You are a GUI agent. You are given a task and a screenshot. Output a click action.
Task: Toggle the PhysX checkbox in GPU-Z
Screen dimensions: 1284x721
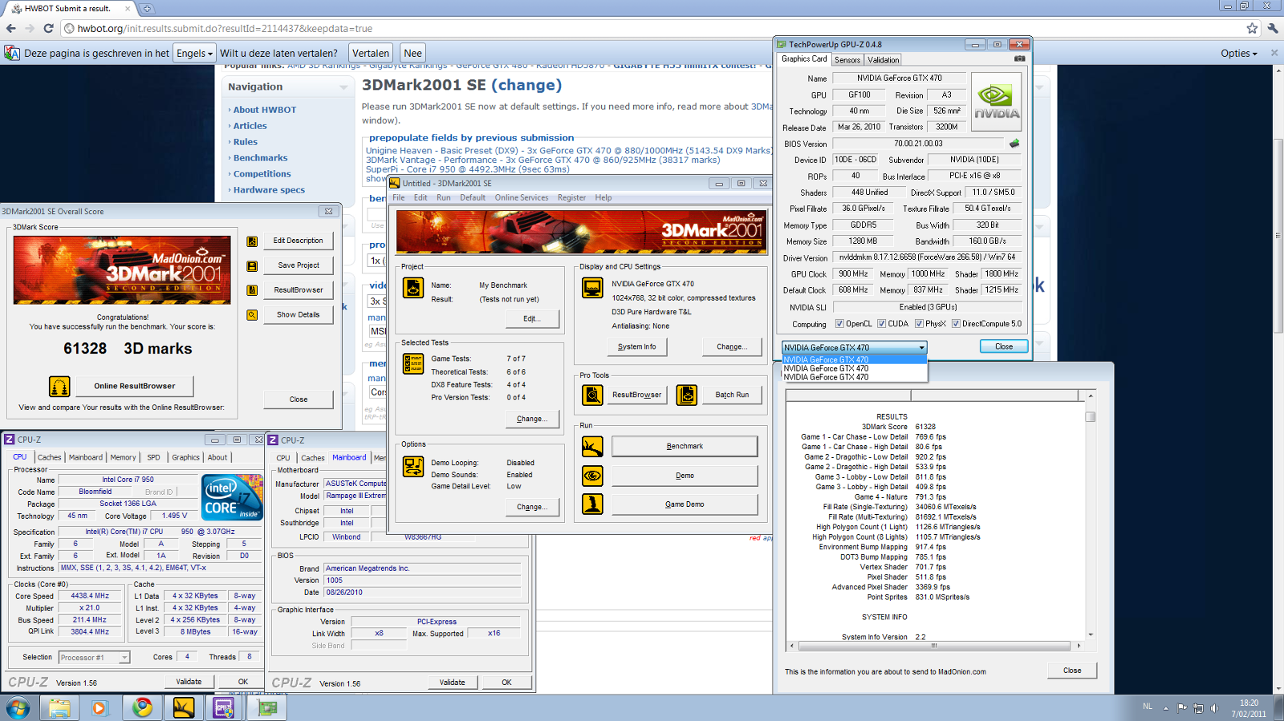point(919,324)
